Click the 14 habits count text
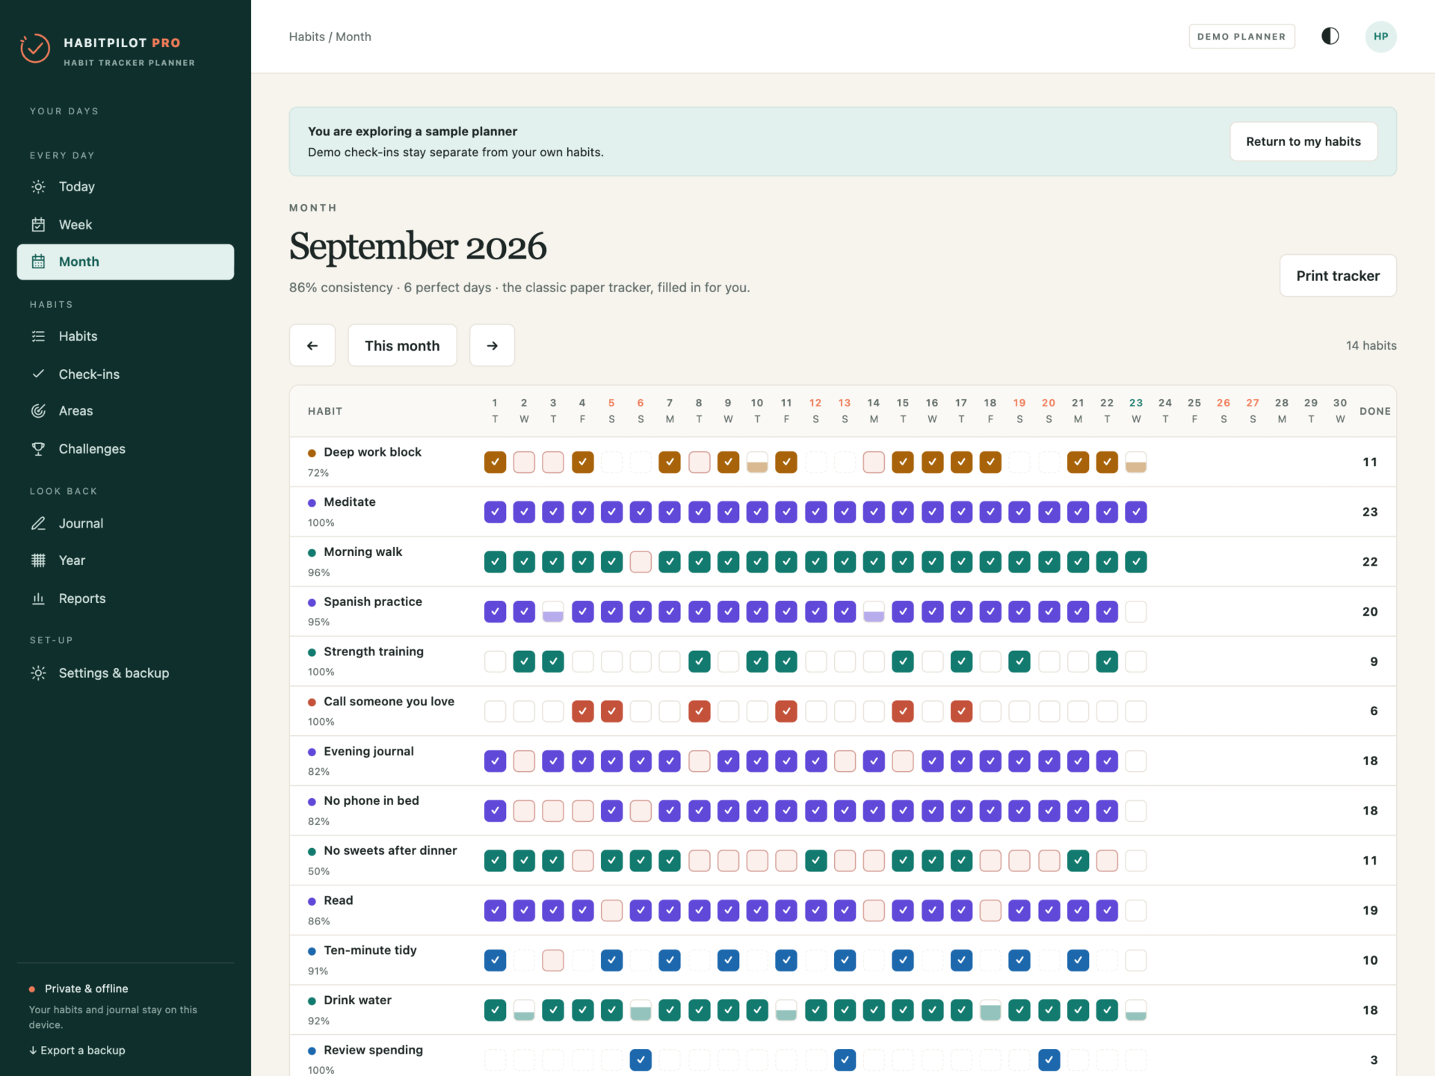This screenshot has width=1435, height=1076. (x=1371, y=345)
